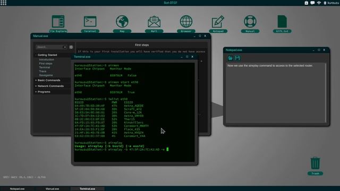
Task: Click the settings gear next to Manual search
Action: coord(71,47)
